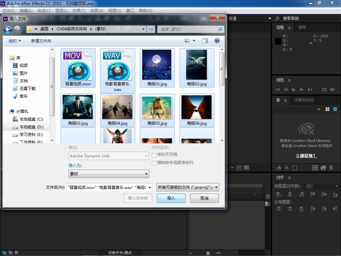
Task: Align layers to left edge
Action: click(x=279, y=194)
